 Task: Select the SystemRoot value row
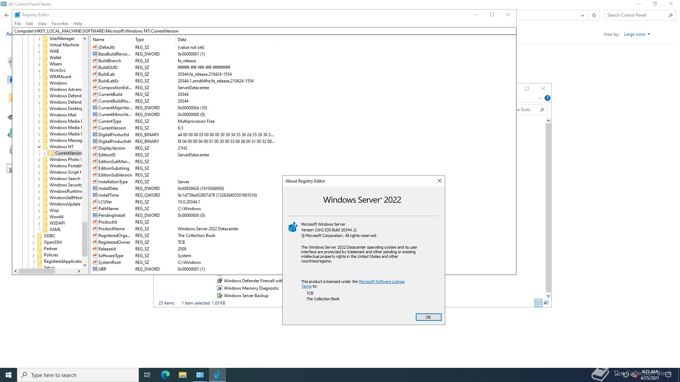click(184, 262)
